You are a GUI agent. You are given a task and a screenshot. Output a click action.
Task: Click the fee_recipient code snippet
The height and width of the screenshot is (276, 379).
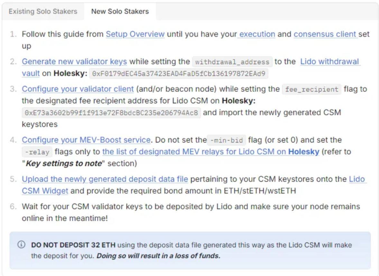(311, 89)
